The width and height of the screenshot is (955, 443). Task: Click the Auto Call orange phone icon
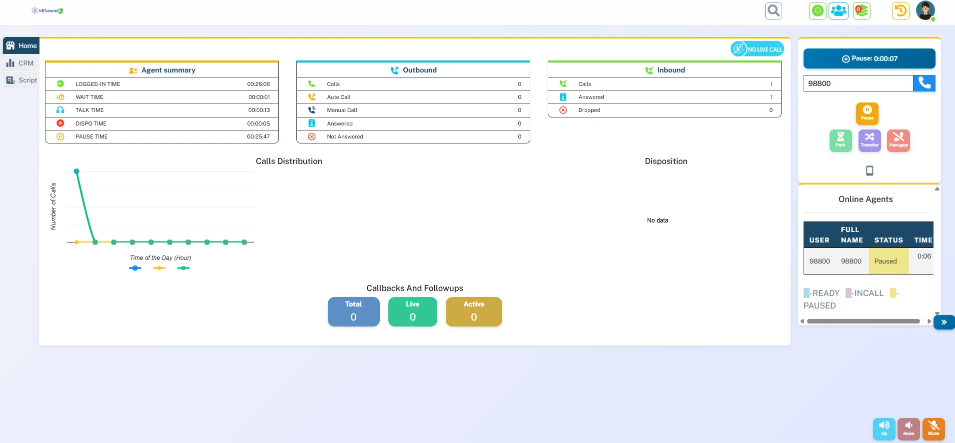click(312, 97)
